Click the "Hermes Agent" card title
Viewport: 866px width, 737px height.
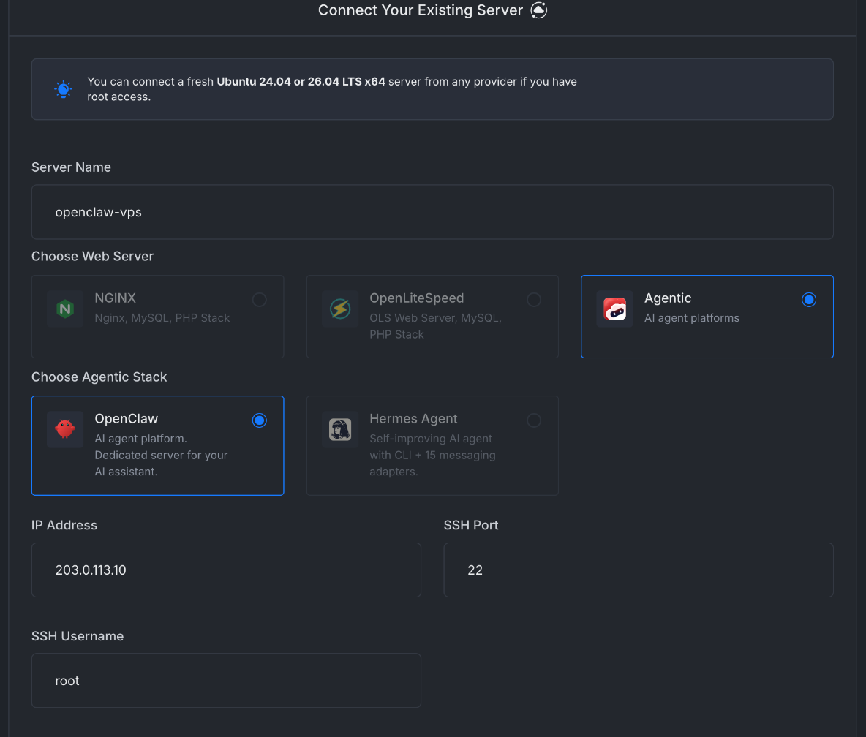413,419
